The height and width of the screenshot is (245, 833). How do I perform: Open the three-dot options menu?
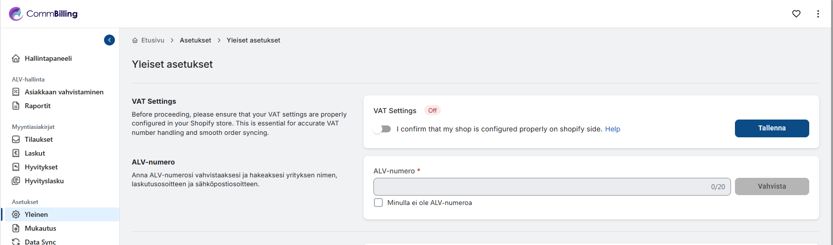pyautogui.click(x=818, y=14)
